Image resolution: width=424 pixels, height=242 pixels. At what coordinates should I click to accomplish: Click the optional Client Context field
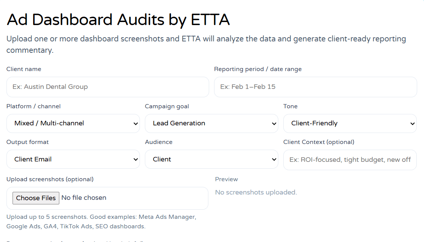click(350, 159)
